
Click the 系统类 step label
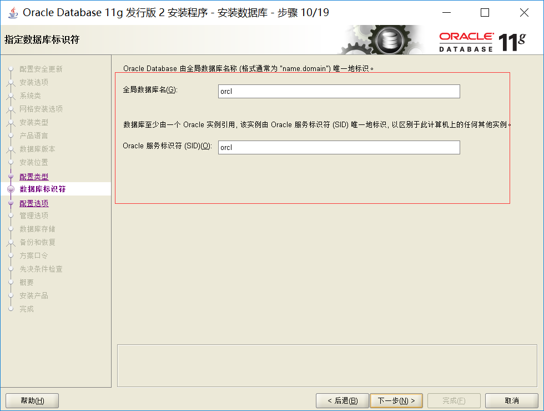(30, 96)
